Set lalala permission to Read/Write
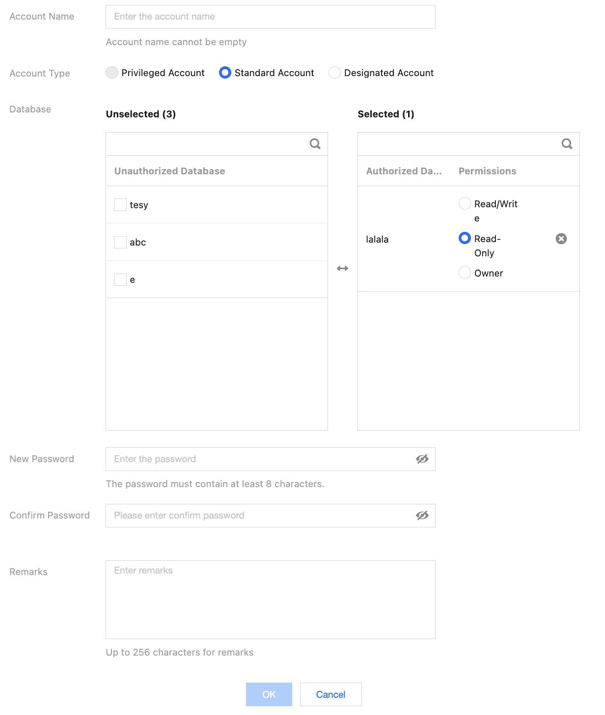Screen dimensions: 605x715 click(465, 203)
